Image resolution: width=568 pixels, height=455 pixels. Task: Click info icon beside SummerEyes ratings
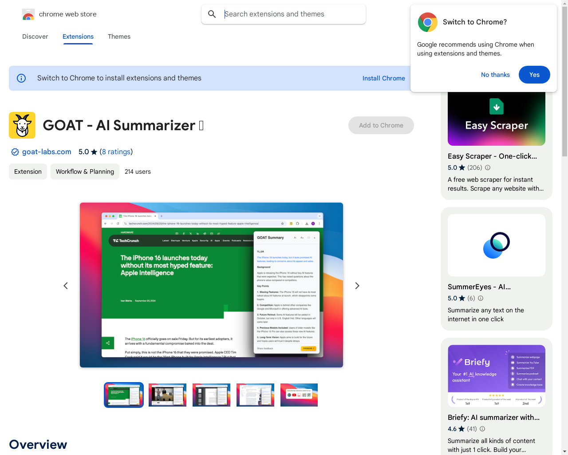(x=481, y=298)
